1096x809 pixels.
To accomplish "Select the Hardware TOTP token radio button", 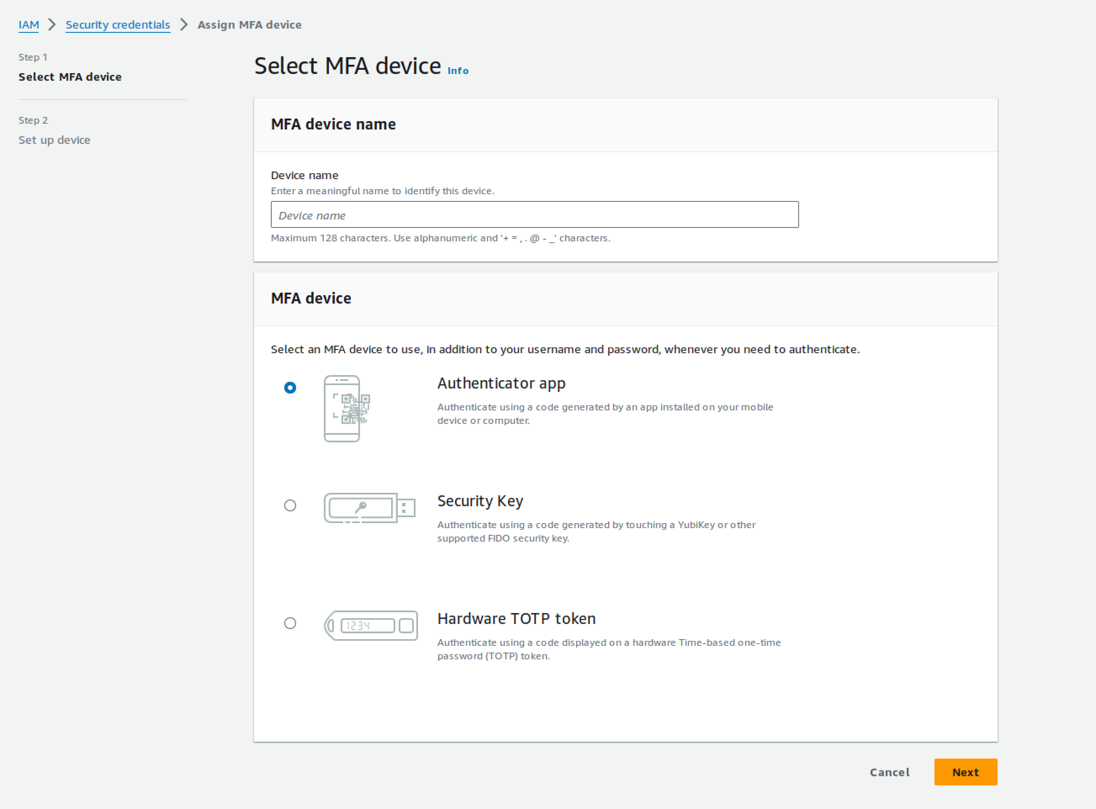I will (x=290, y=623).
